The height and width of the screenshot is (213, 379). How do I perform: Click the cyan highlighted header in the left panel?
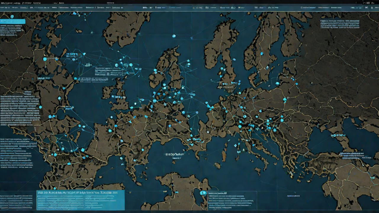[13, 21]
